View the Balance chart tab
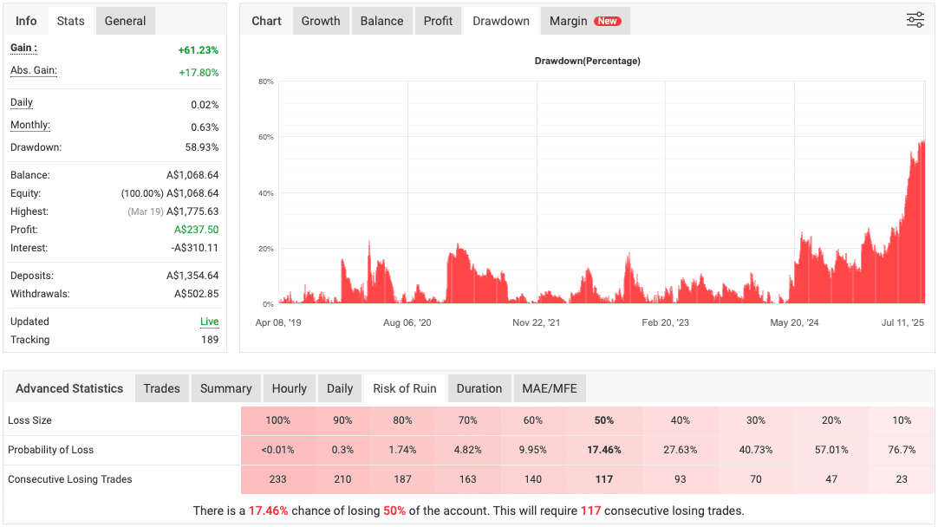The width and height of the screenshot is (938, 527). [x=381, y=20]
